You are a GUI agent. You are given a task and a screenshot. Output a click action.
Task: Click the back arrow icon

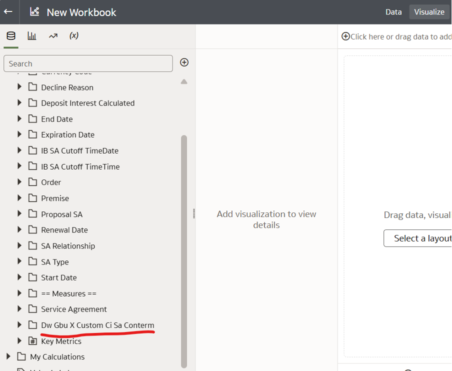click(x=8, y=11)
